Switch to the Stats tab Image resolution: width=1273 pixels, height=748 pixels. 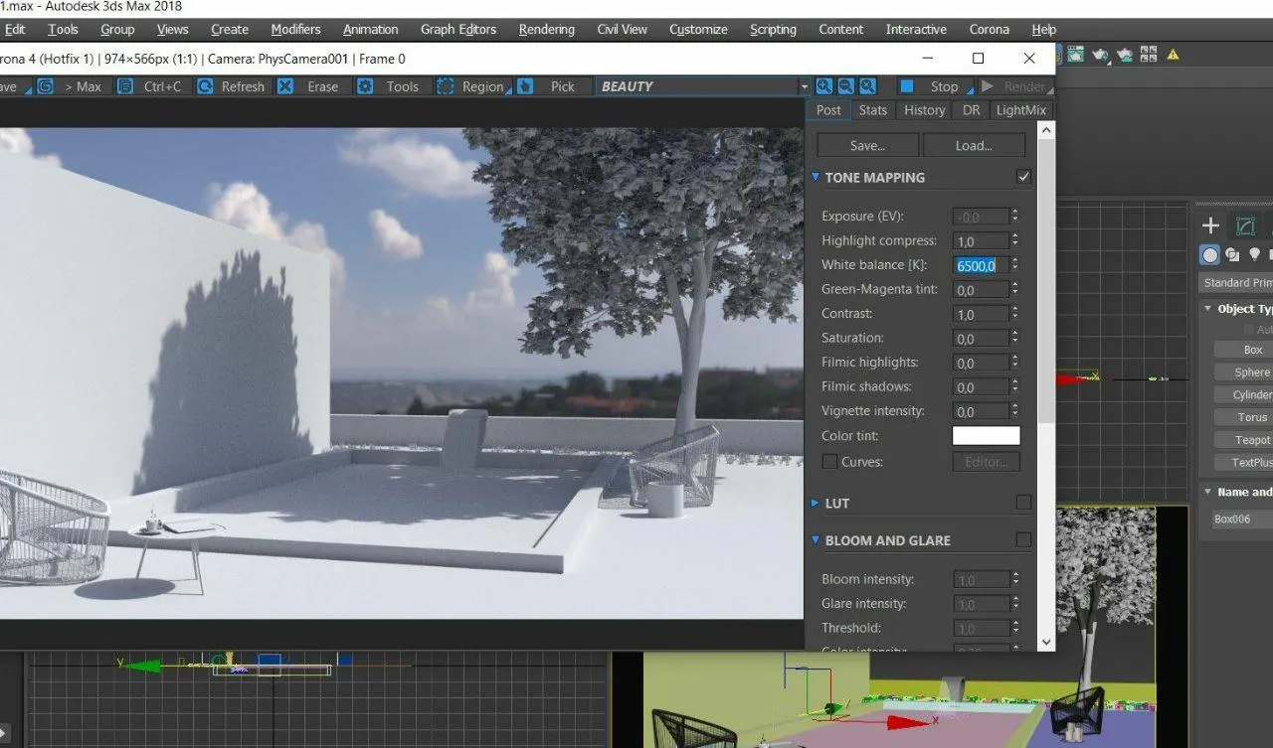[x=872, y=110]
